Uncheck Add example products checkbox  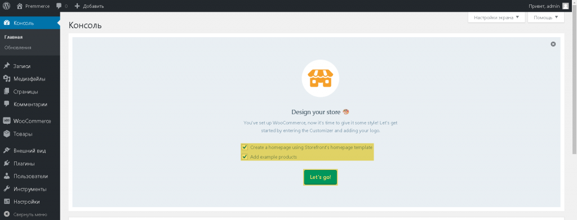245,157
